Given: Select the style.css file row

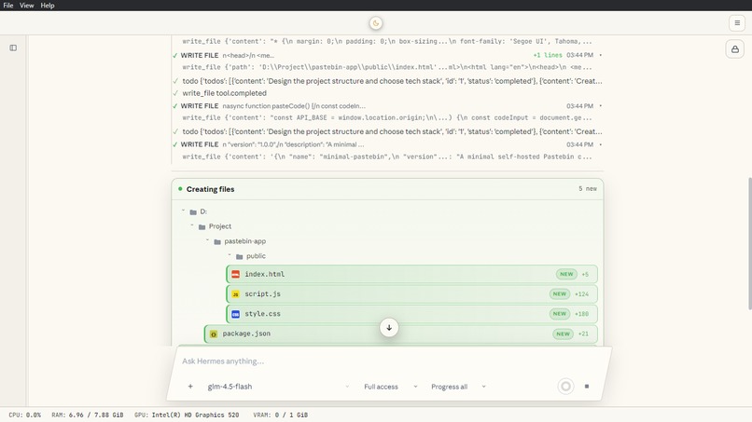Looking at the screenshot, I should coord(412,314).
